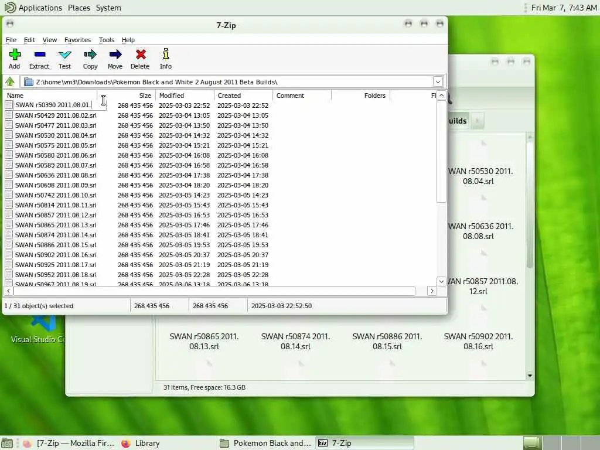600x450 pixels.
Task: Open the Edit menu
Action: pos(29,40)
